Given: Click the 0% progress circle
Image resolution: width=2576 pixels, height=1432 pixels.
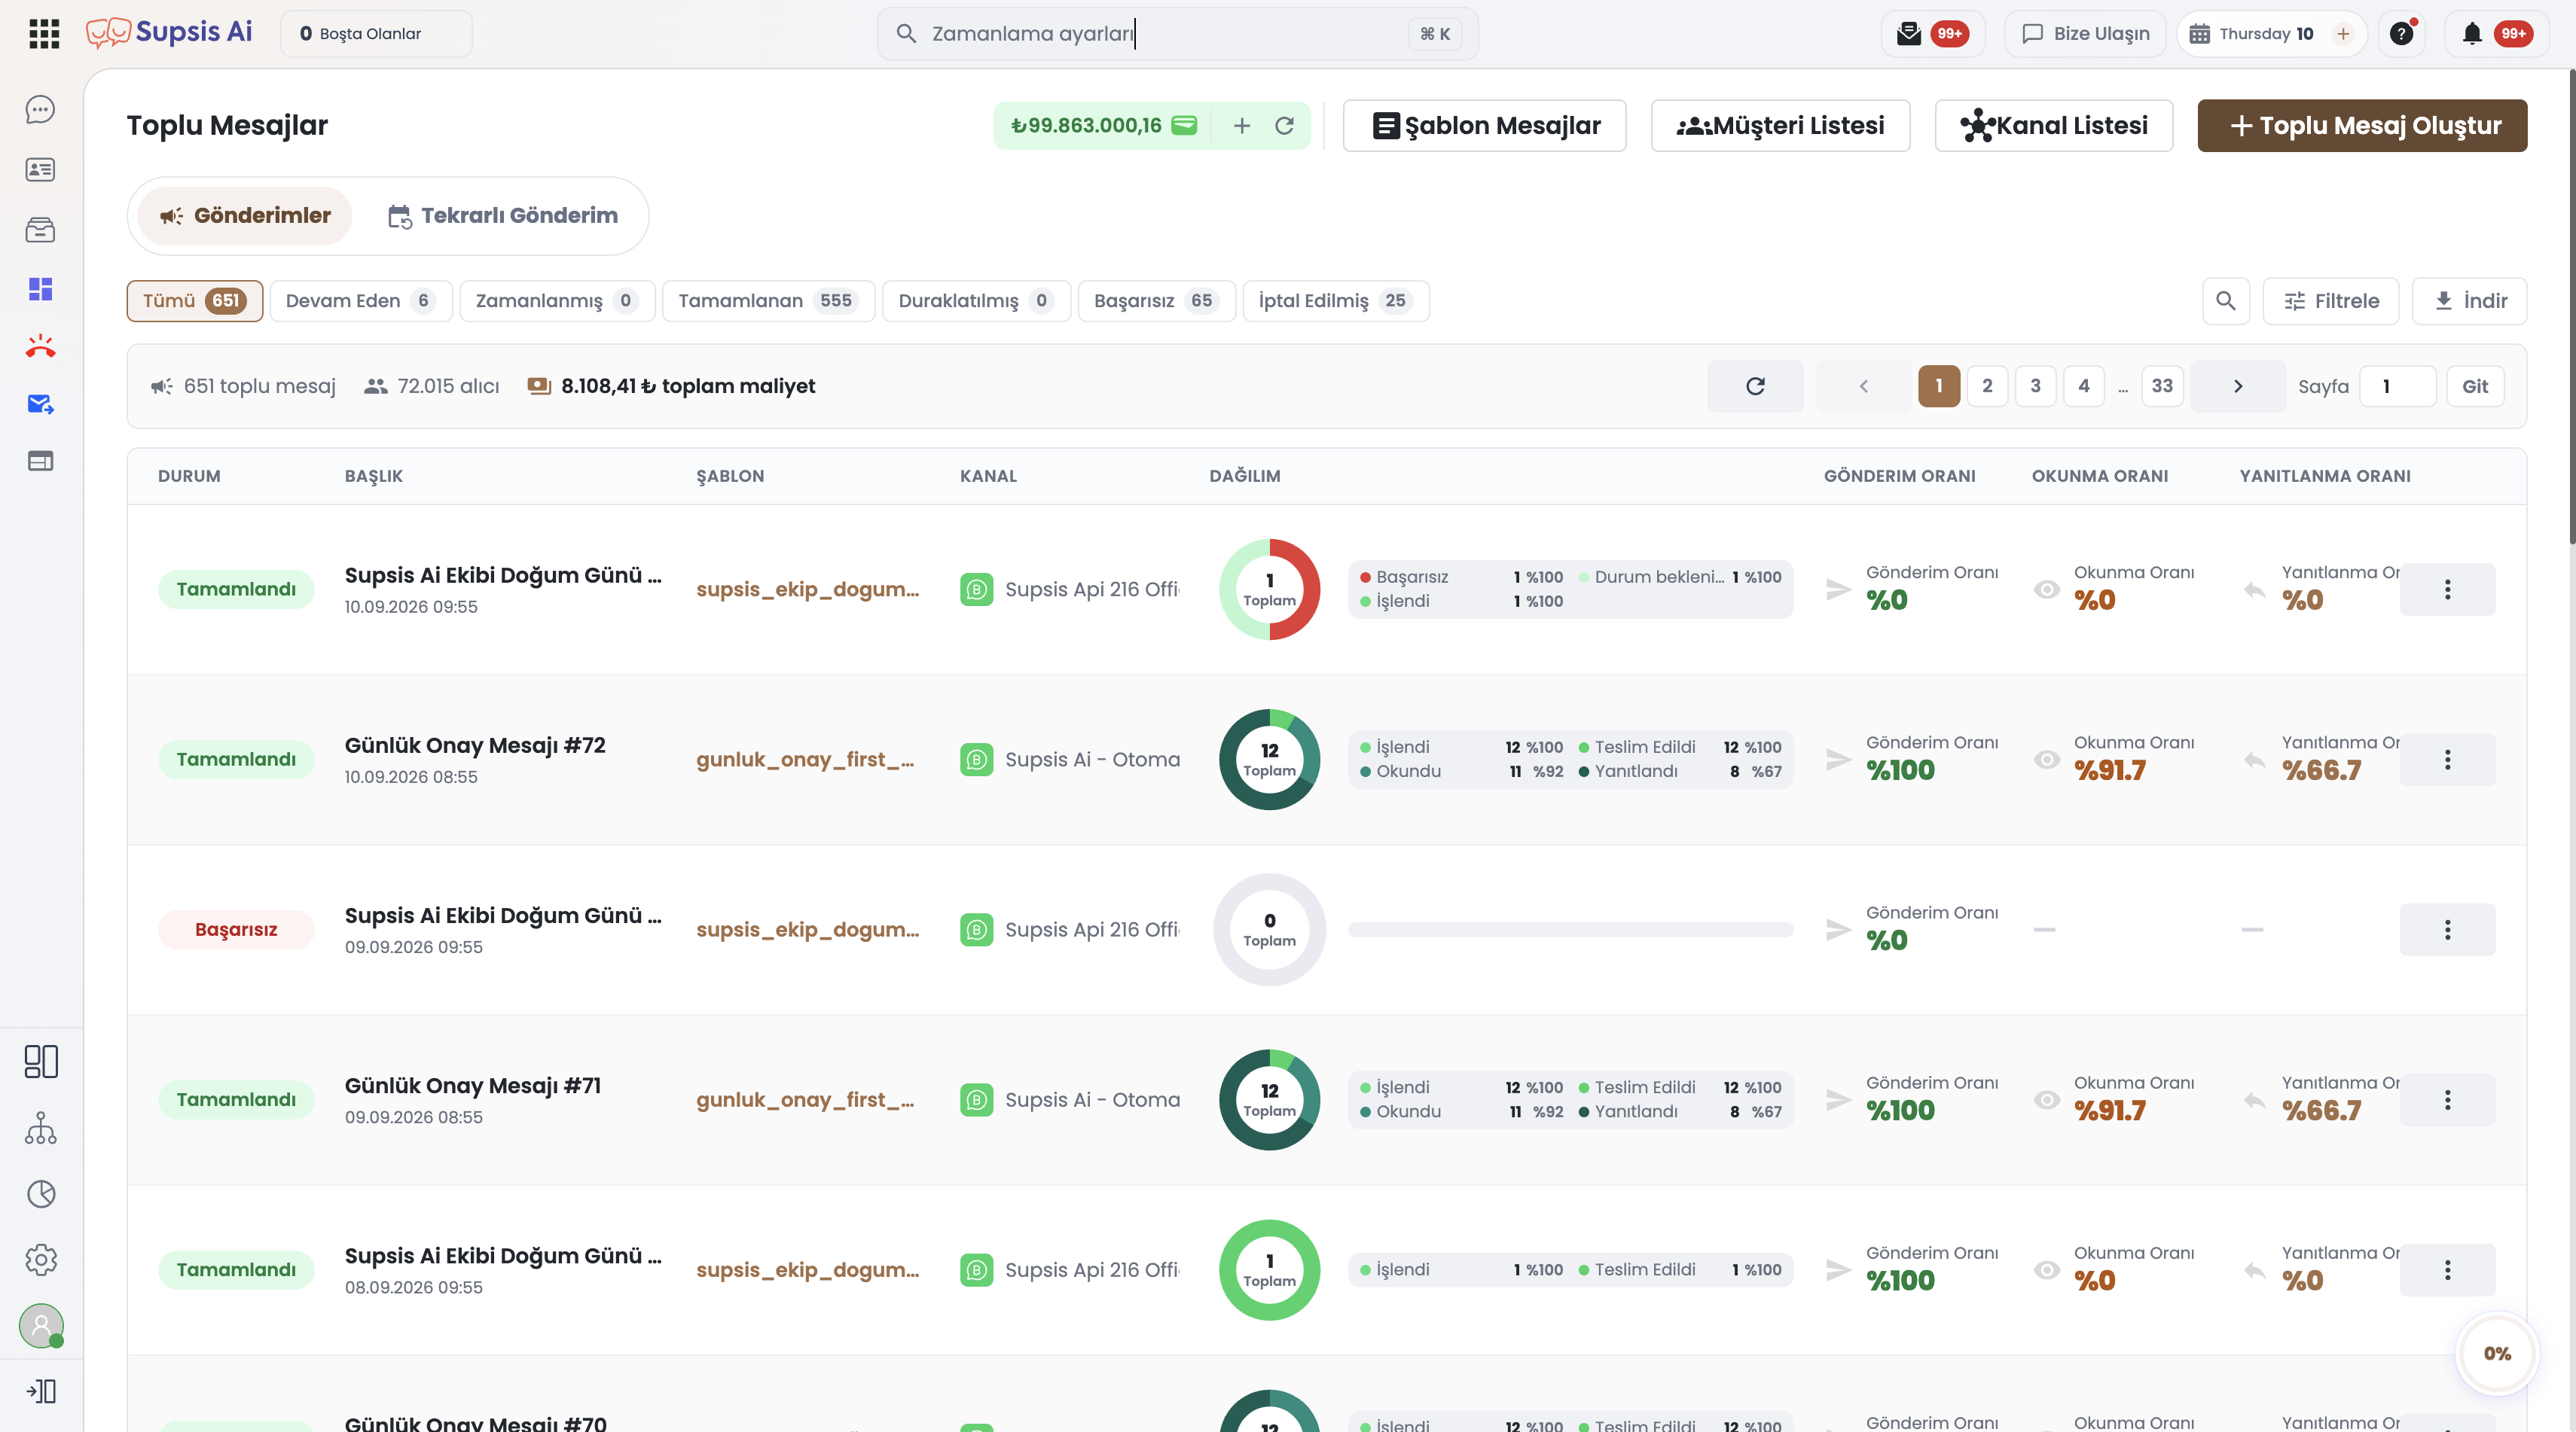Looking at the screenshot, I should (2497, 1353).
